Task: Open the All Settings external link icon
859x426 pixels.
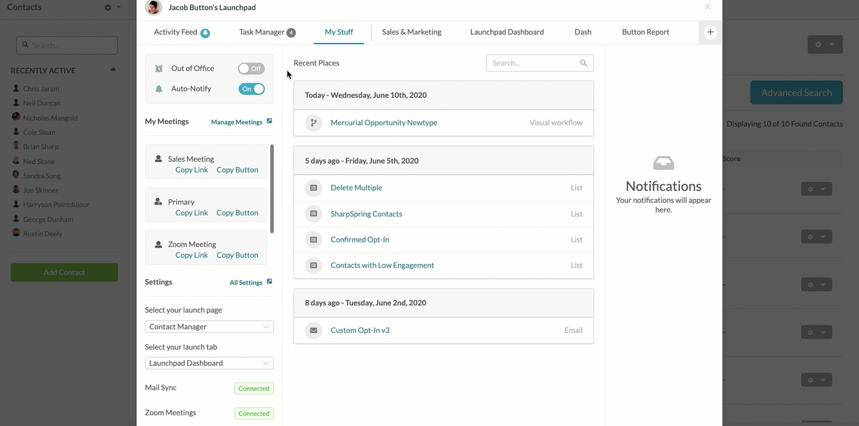Action: pos(270,282)
